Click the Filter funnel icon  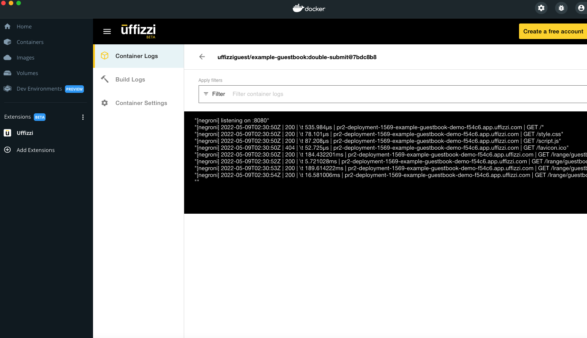[206, 94]
